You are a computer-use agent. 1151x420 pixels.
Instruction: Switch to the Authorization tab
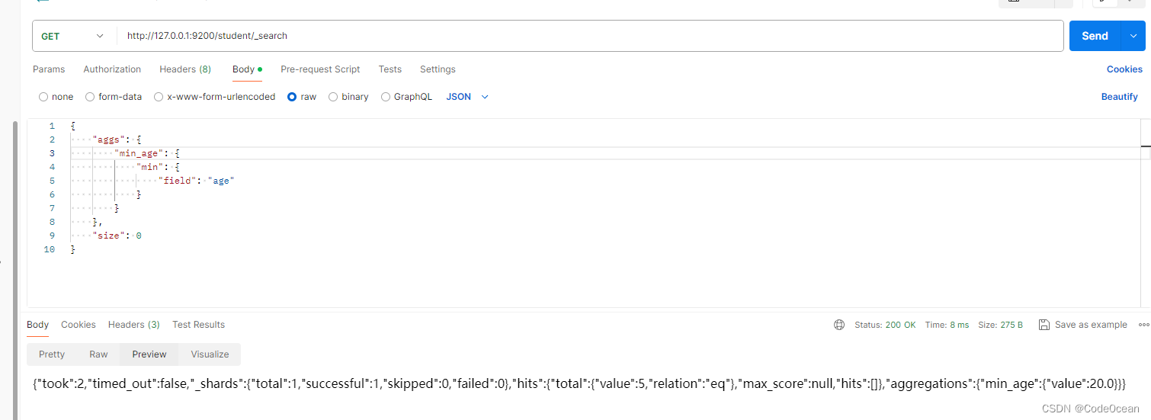click(x=112, y=69)
